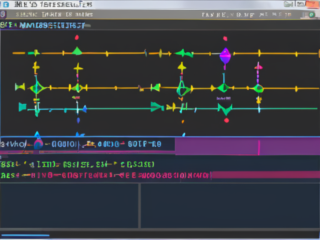
Task: Click the teal square icon left of bottom track
Action: pyautogui.click(x=22, y=107)
